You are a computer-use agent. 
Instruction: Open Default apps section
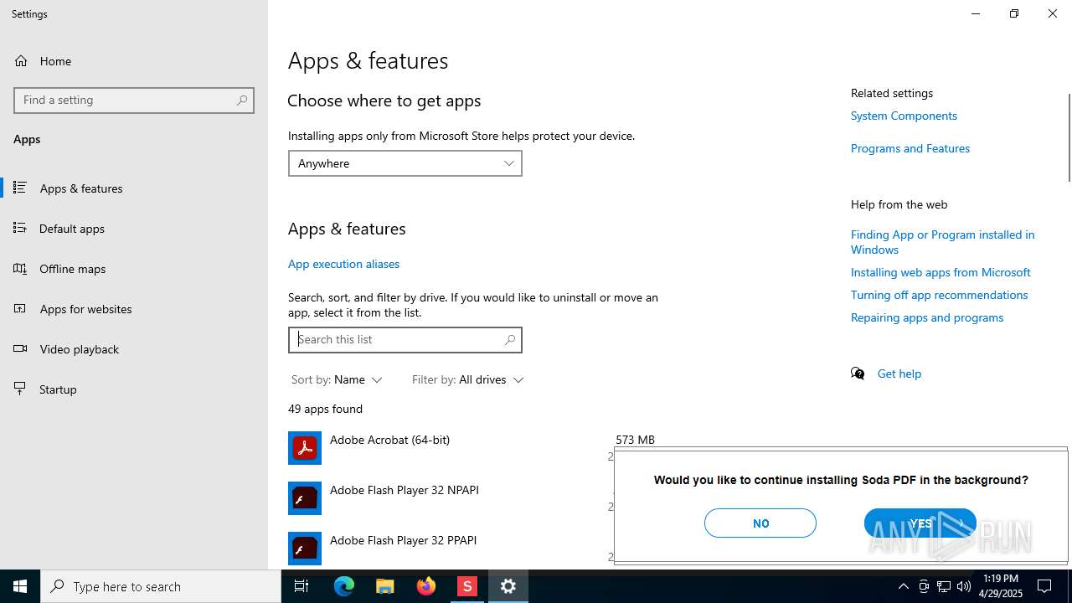pos(134,229)
